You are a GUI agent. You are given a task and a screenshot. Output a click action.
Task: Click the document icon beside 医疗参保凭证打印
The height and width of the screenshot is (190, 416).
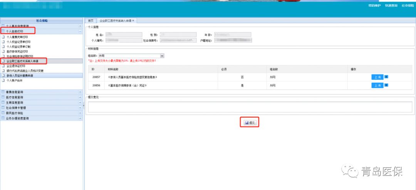click(3, 51)
